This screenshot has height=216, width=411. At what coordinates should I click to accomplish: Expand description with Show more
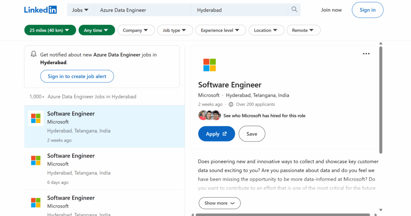coord(219,203)
